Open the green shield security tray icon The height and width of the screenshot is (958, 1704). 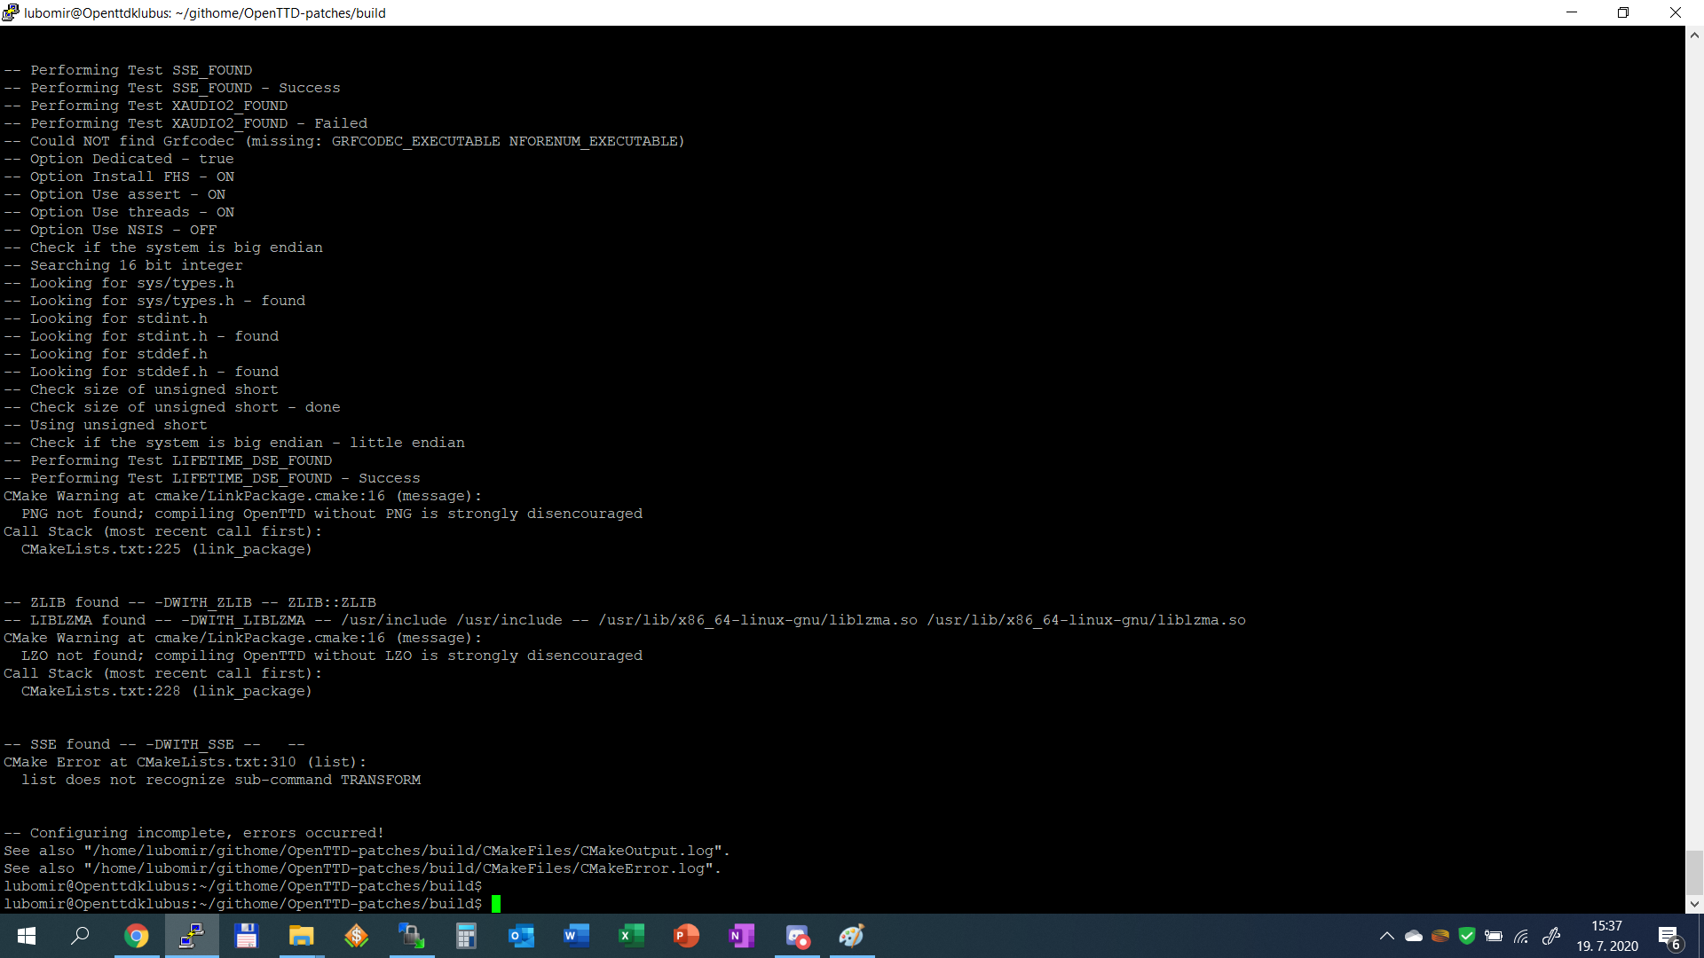[x=1467, y=936]
